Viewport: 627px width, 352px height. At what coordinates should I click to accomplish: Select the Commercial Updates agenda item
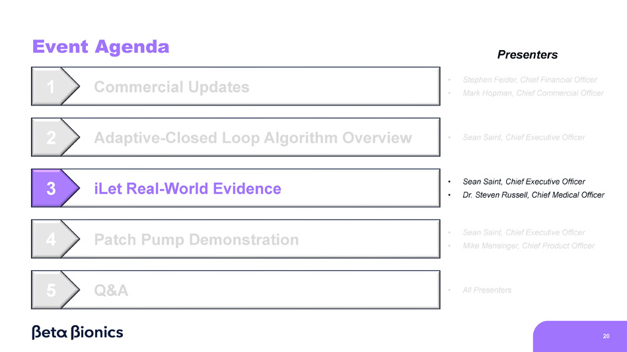click(x=171, y=87)
